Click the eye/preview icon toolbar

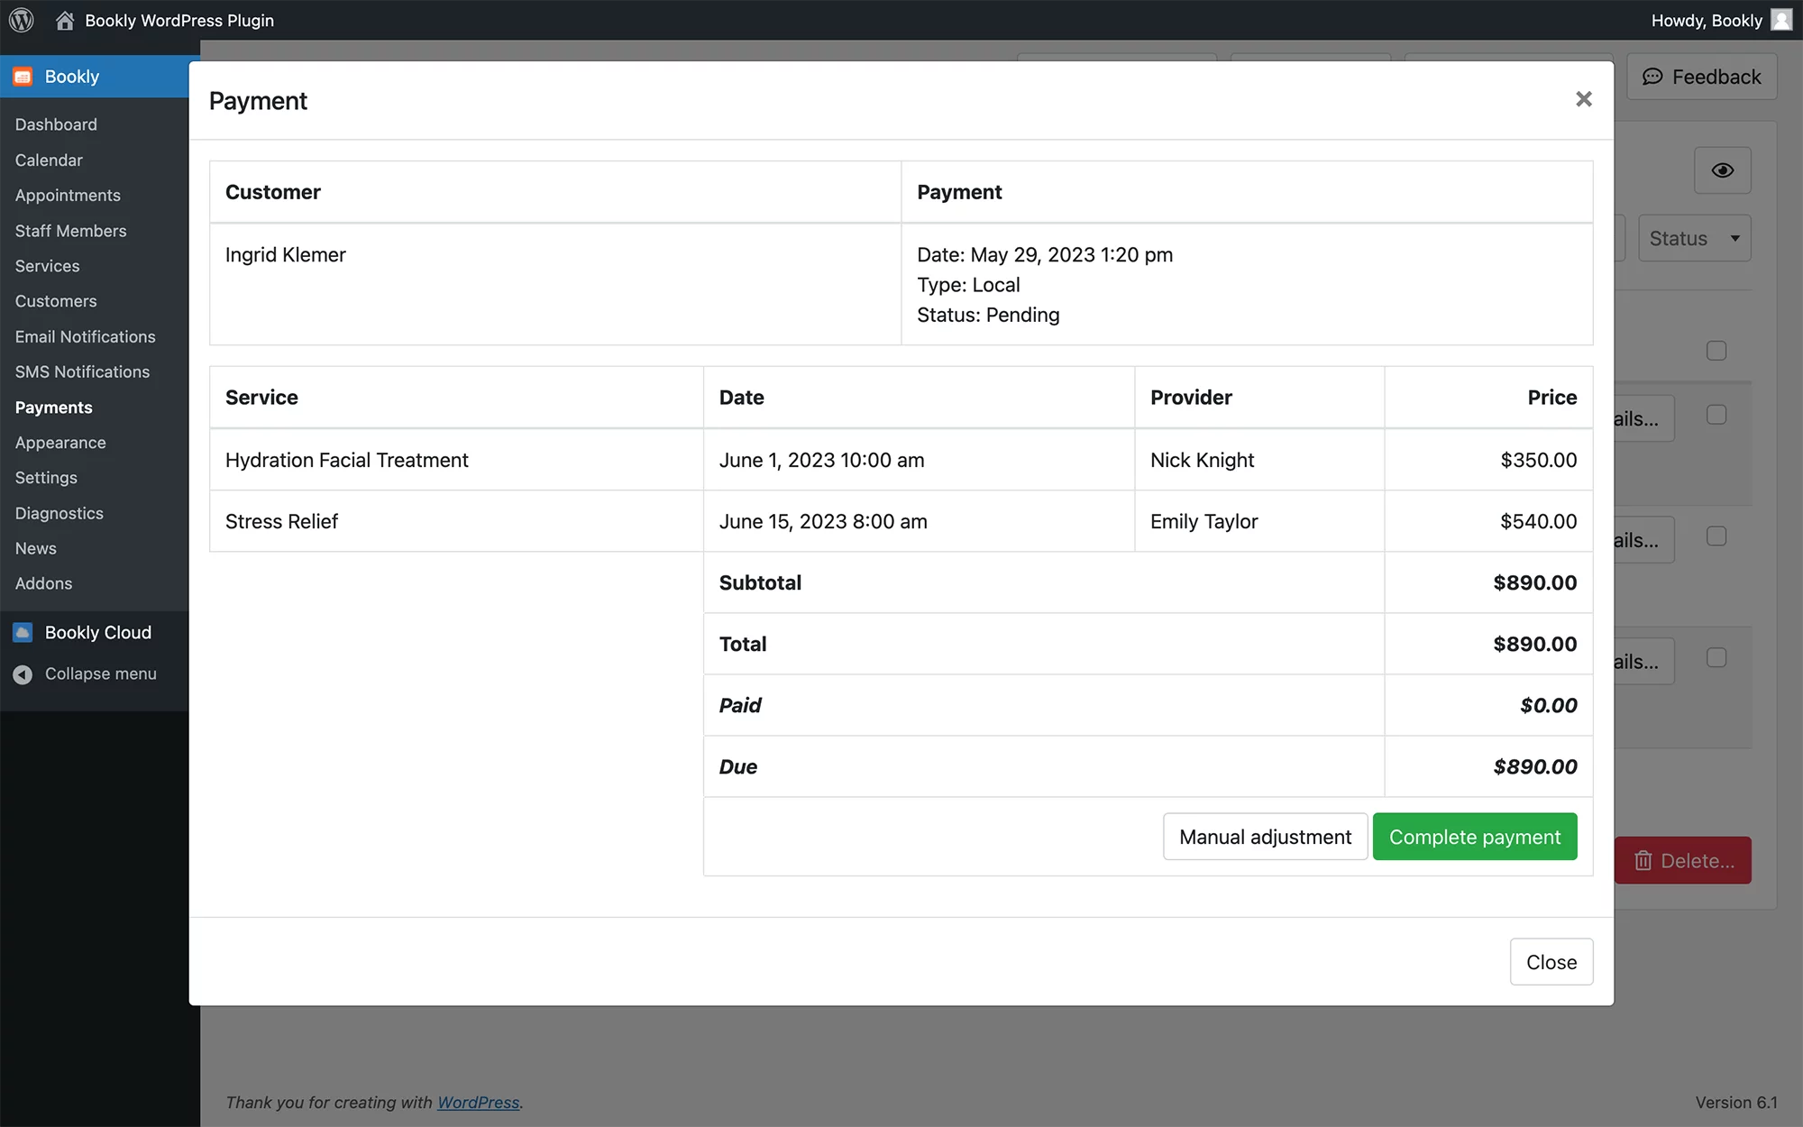click(x=1723, y=170)
